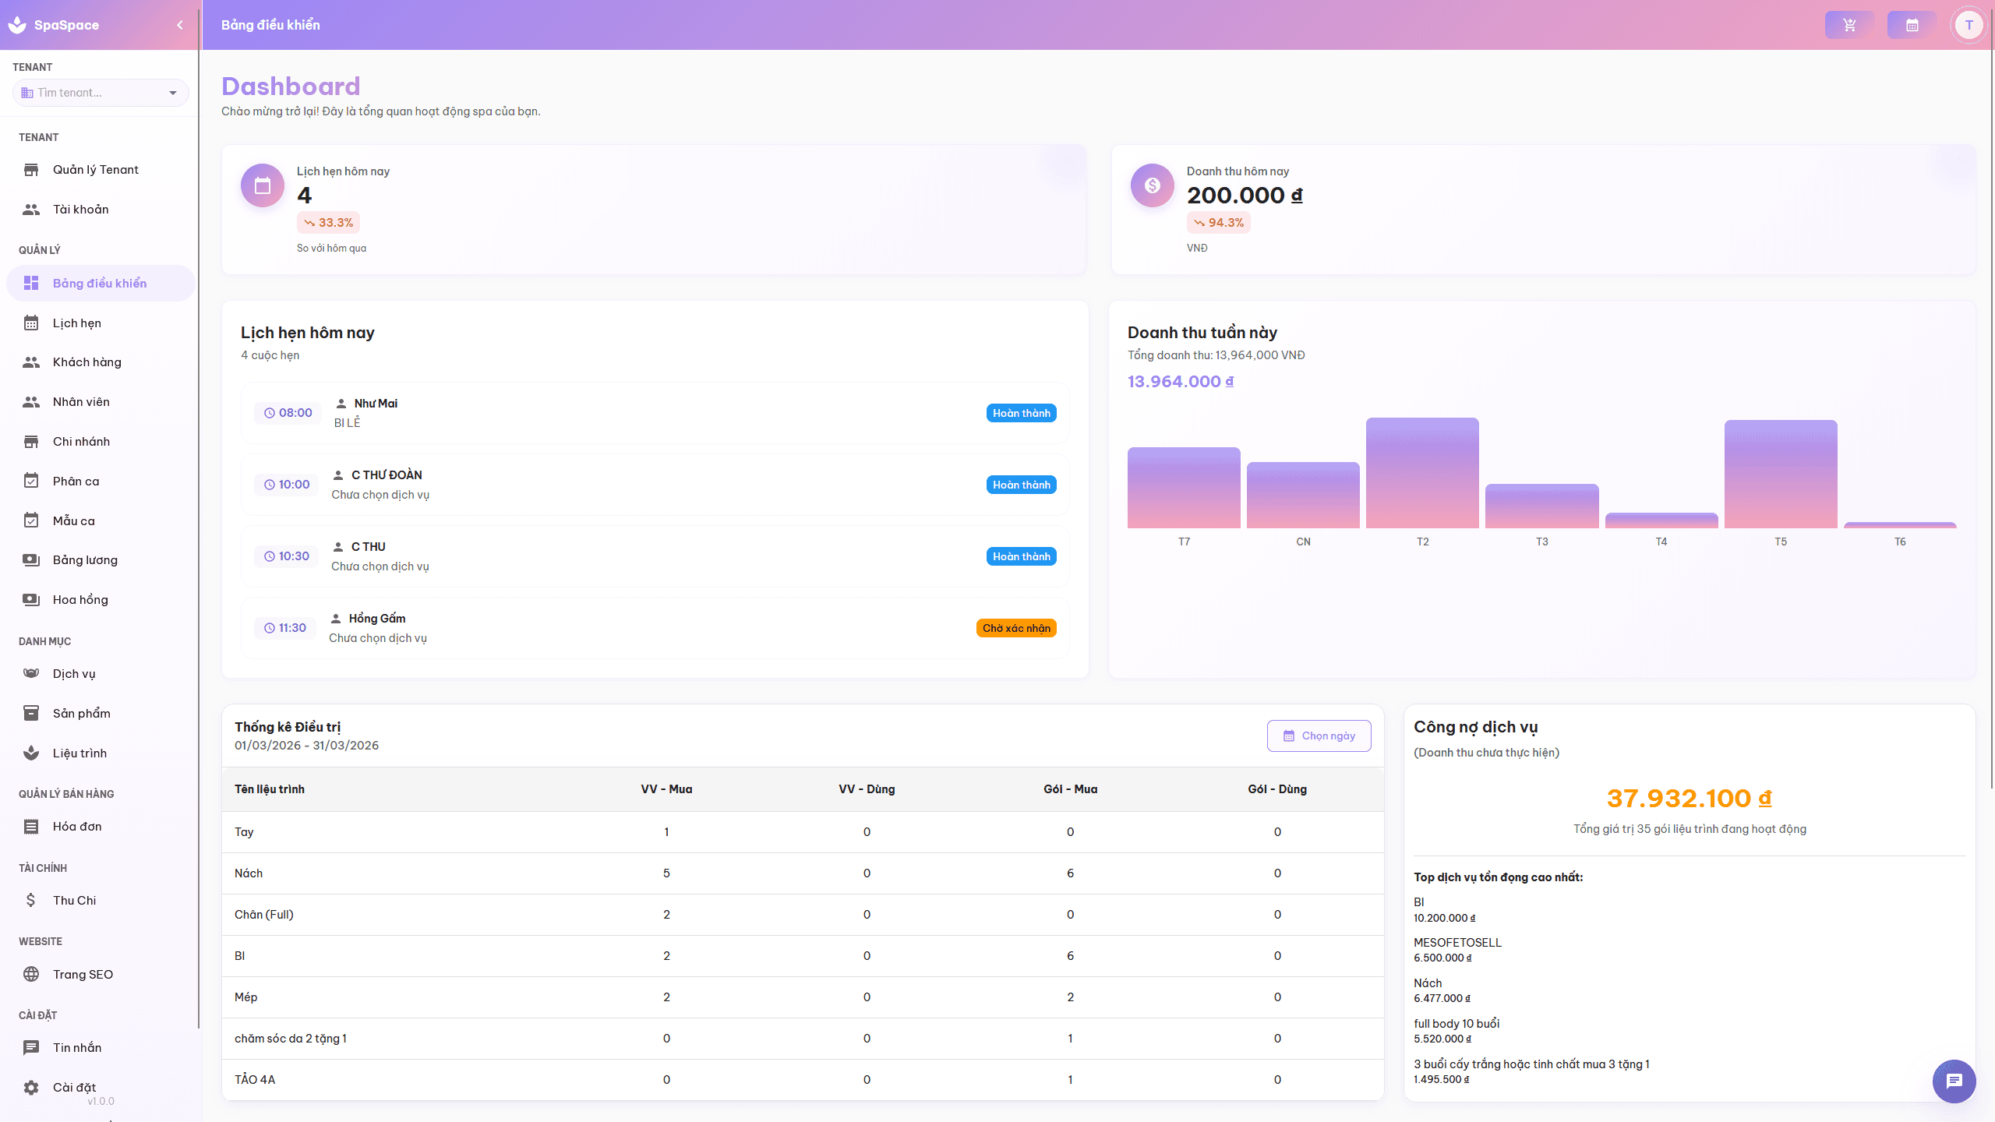Go to Khách hàng menu item
Screen dimensions: 1995x1122
pyautogui.click(x=87, y=362)
